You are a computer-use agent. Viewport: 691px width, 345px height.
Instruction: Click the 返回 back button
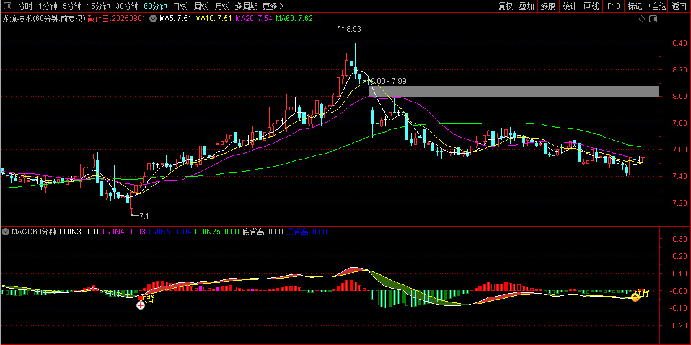[679, 6]
